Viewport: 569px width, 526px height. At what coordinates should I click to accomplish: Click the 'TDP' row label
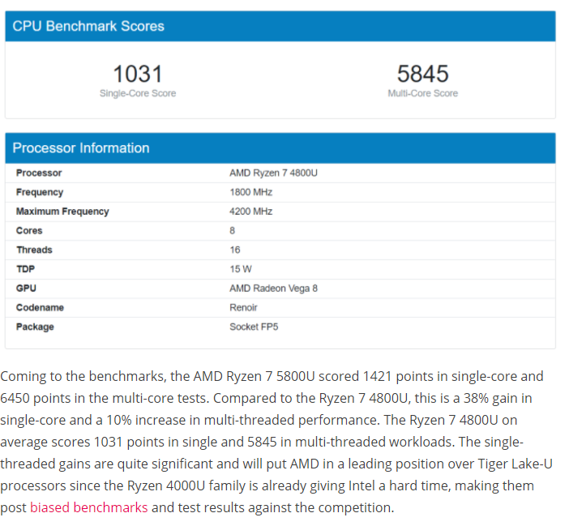[x=25, y=269]
